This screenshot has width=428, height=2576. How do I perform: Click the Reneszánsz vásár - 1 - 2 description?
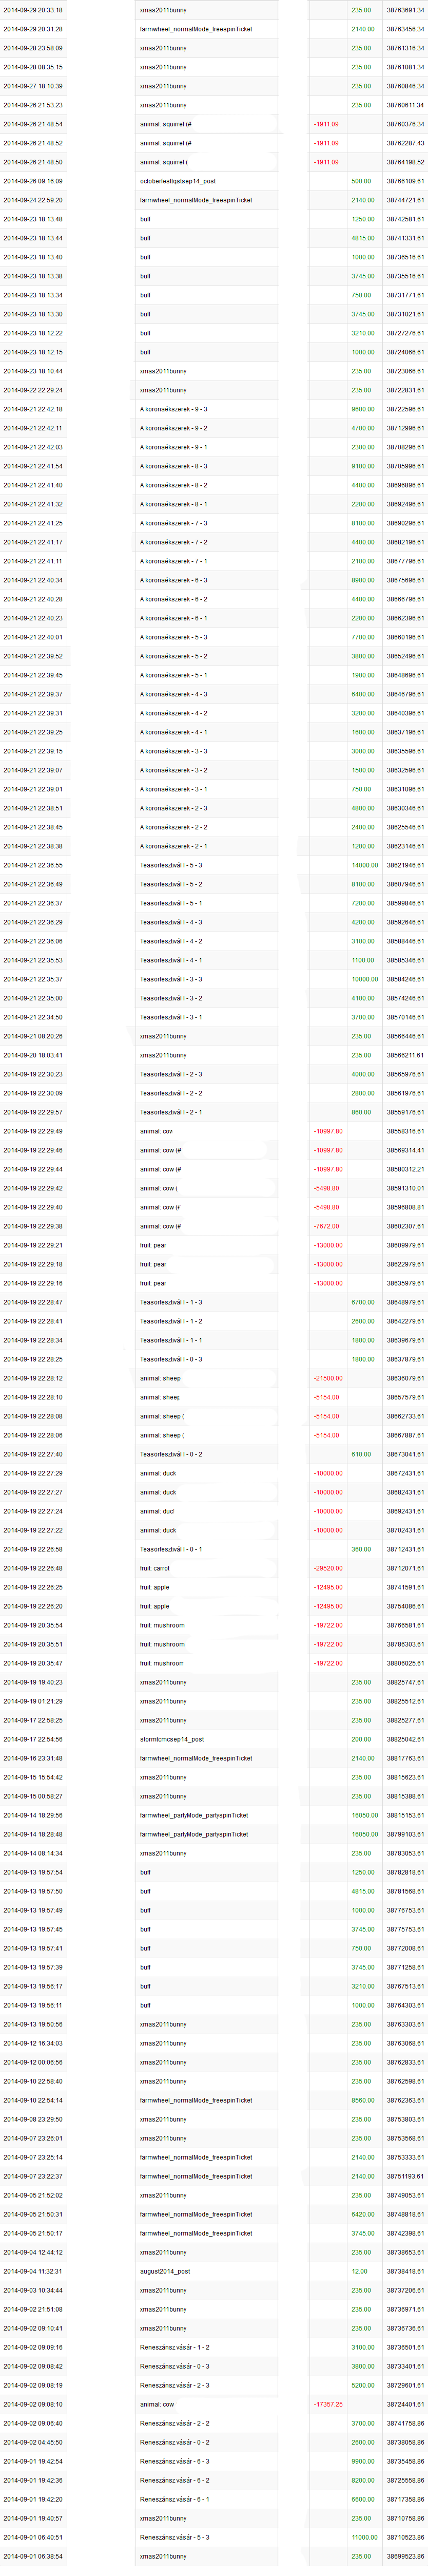[174, 2347]
